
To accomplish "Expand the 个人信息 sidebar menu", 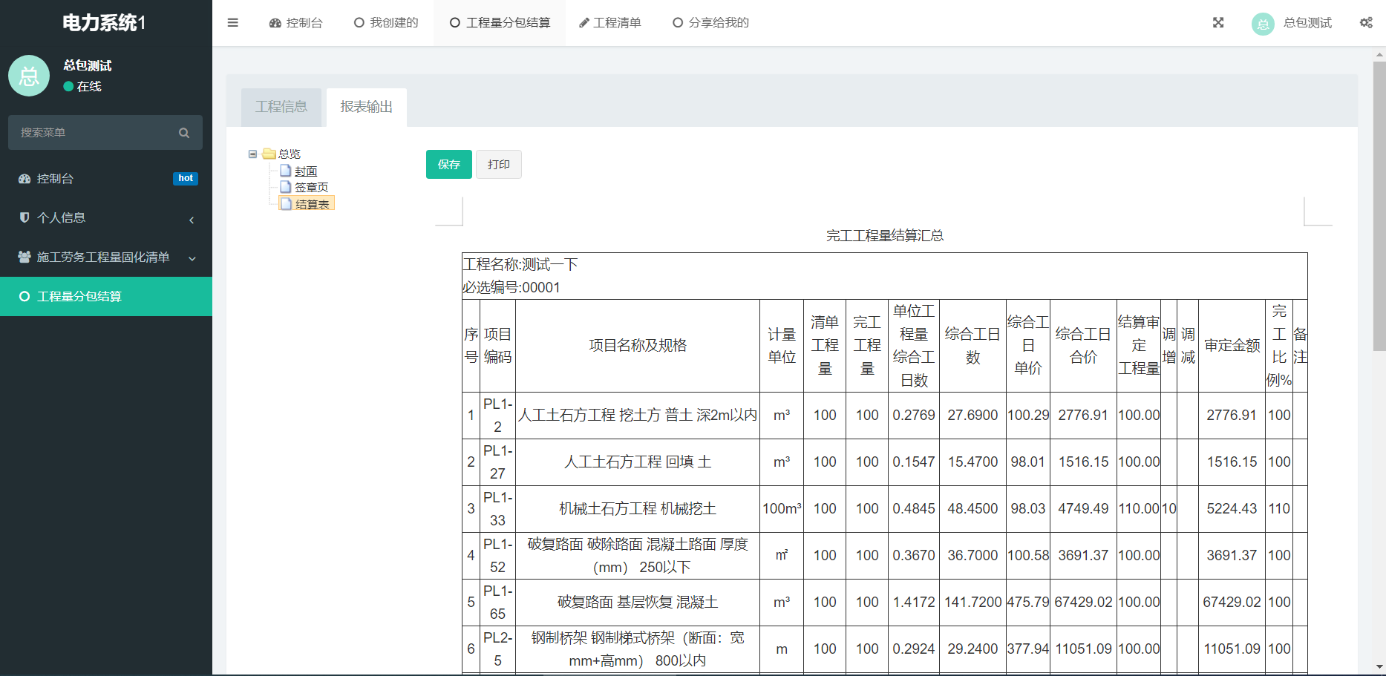I will click(x=106, y=218).
